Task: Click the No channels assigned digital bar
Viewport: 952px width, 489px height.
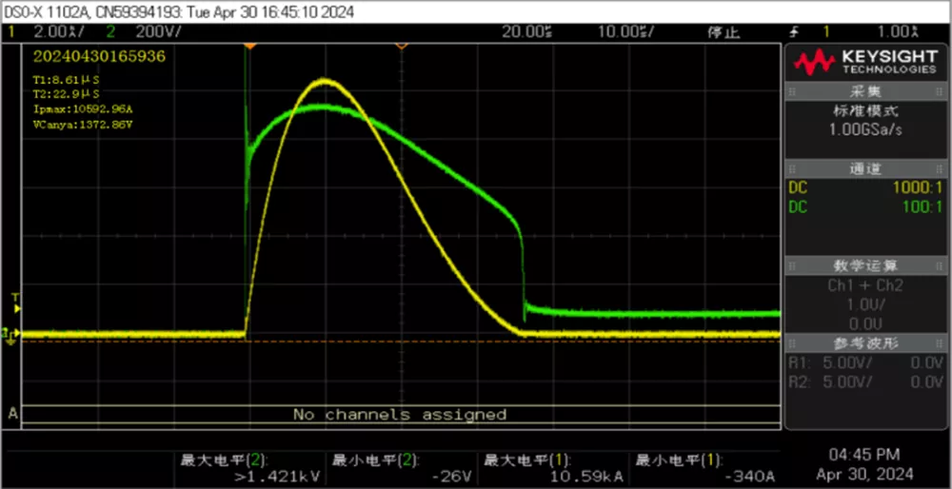Action: tap(399, 415)
